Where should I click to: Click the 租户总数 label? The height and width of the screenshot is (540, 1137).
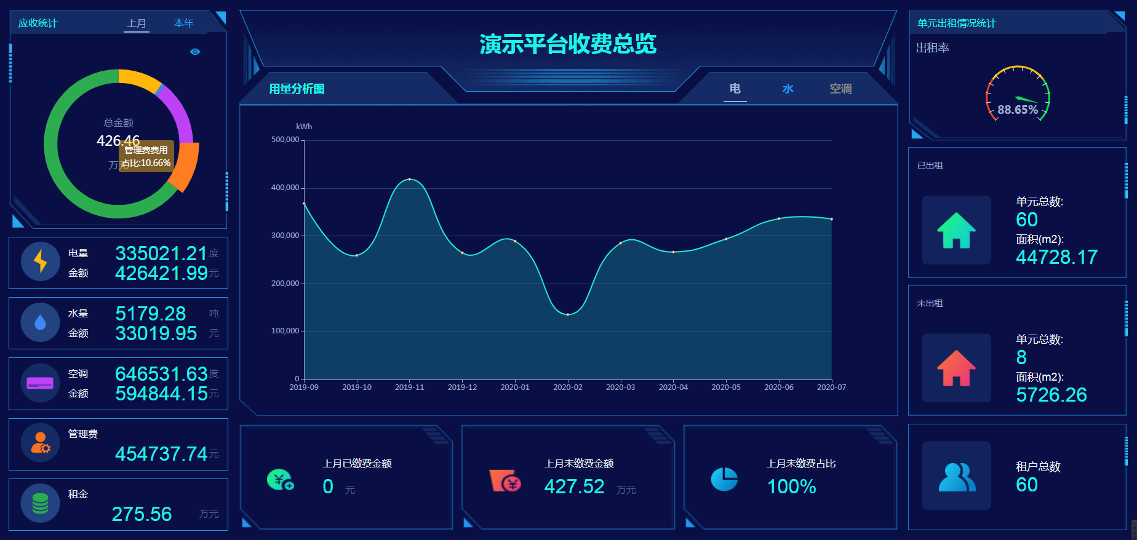click(x=1038, y=466)
